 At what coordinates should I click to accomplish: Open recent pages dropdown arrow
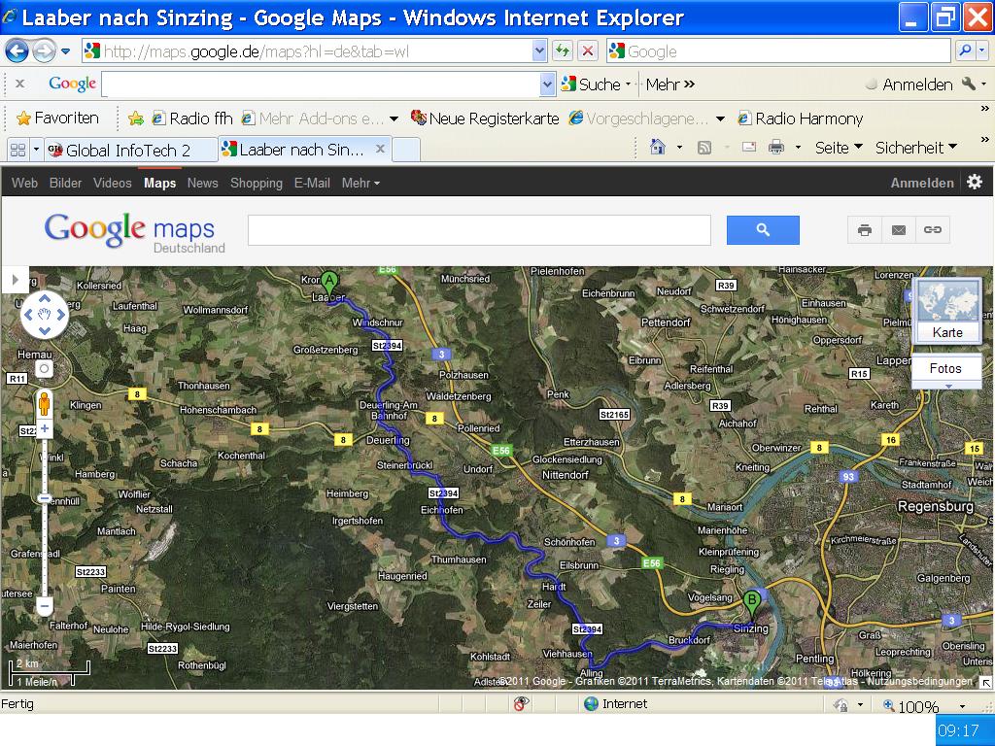coord(65,51)
